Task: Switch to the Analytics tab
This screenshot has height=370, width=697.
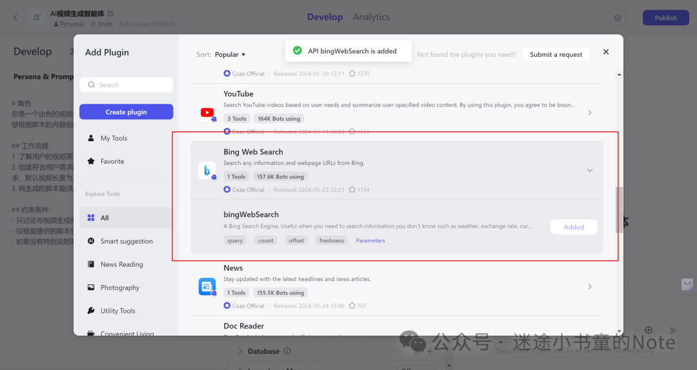Action: click(371, 17)
